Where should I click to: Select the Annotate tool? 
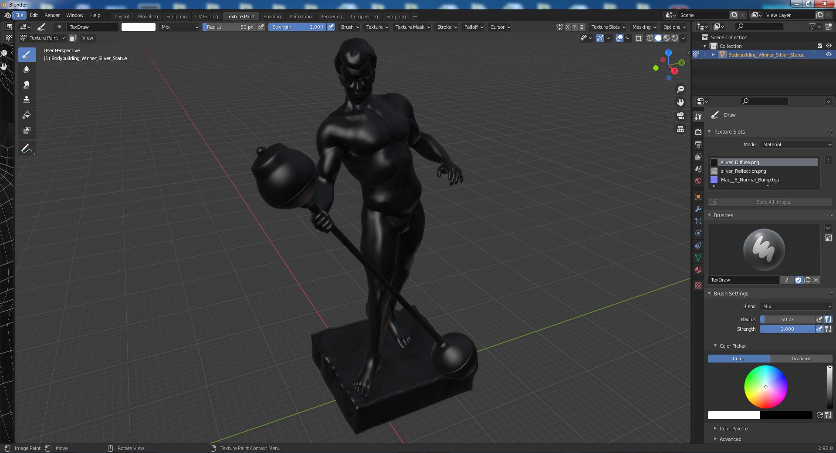tap(27, 149)
